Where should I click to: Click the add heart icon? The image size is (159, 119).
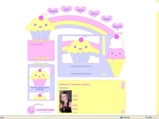tap(66, 9)
